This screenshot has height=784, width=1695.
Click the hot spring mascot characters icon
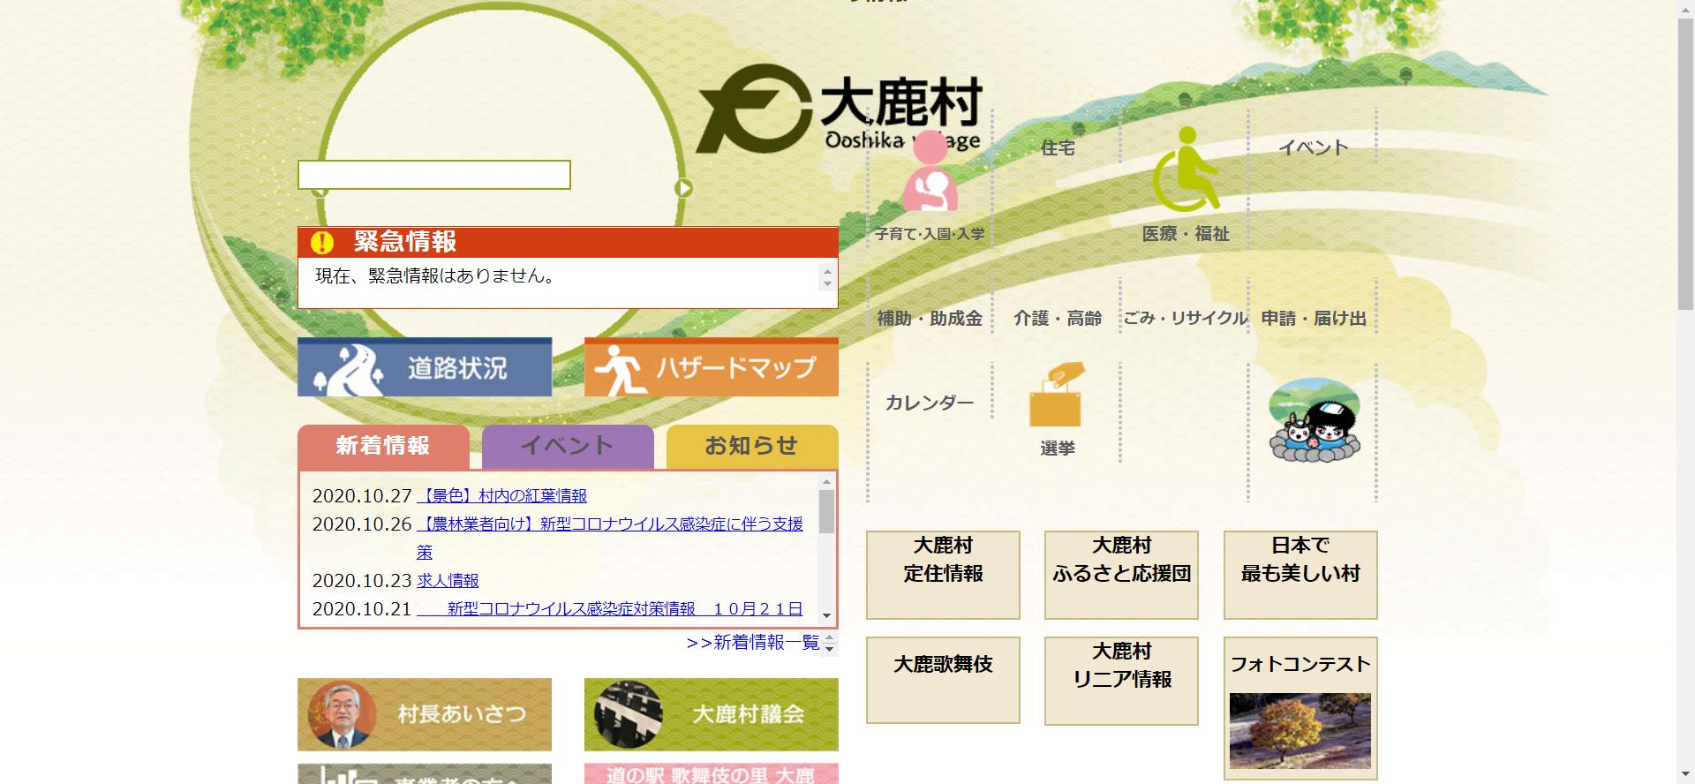pos(1314,419)
